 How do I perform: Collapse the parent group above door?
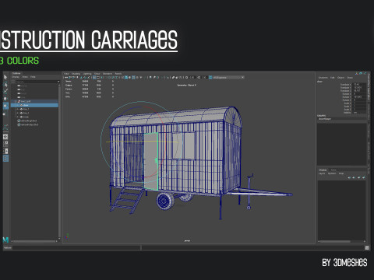(16, 101)
